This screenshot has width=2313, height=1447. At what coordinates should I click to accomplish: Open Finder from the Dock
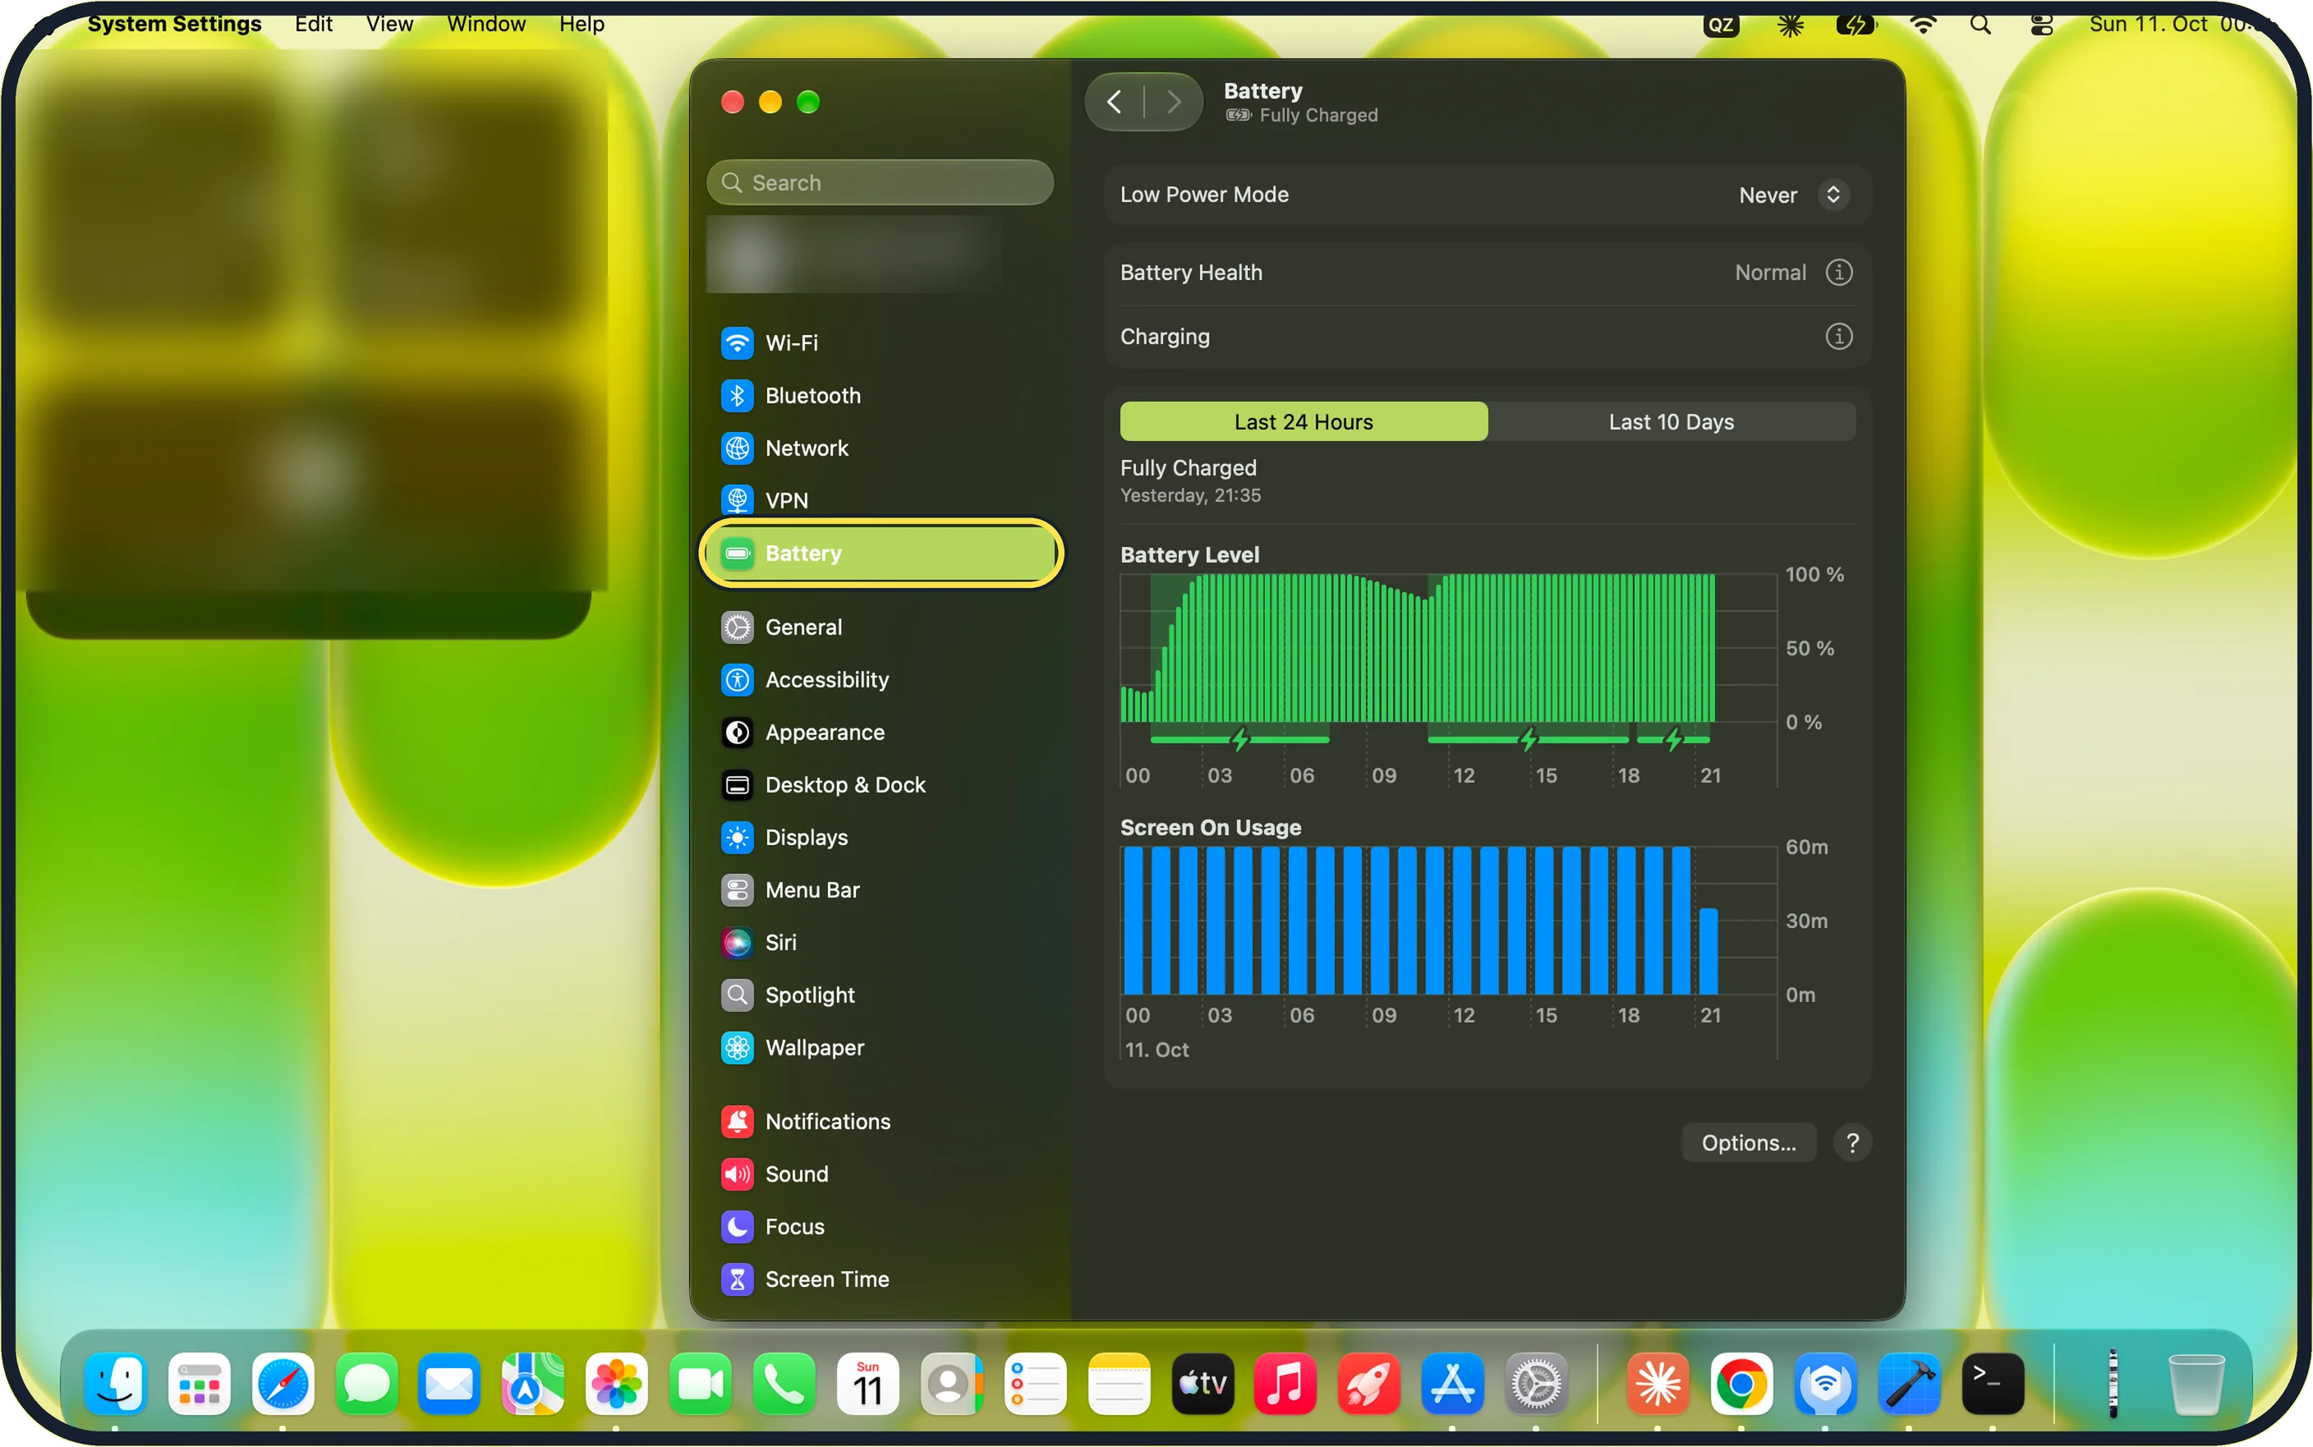click(115, 1384)
